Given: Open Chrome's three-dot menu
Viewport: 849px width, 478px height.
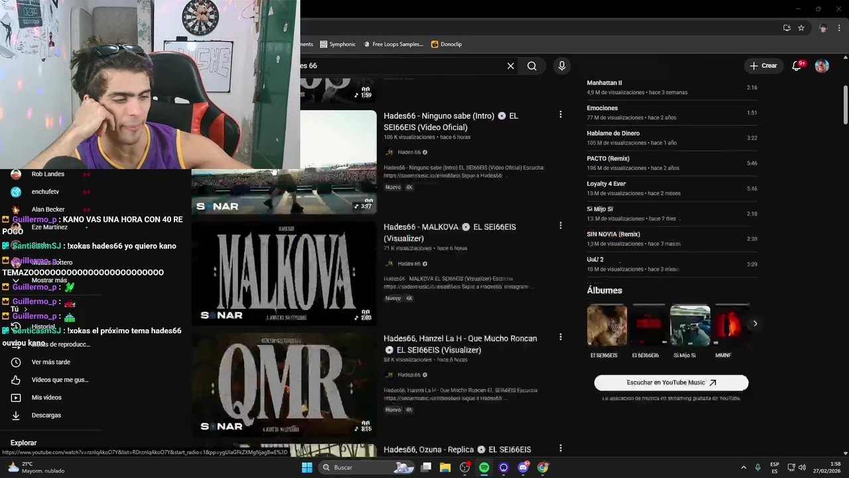Looking at the screenshot, I should point(840,28).
